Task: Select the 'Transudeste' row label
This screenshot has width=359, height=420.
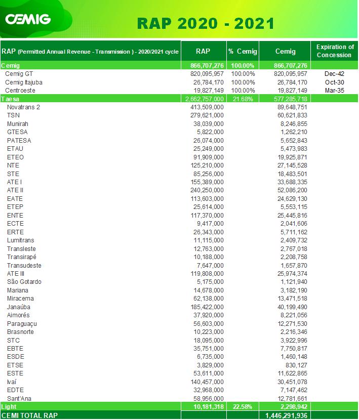Action: [x=24, y=266]
